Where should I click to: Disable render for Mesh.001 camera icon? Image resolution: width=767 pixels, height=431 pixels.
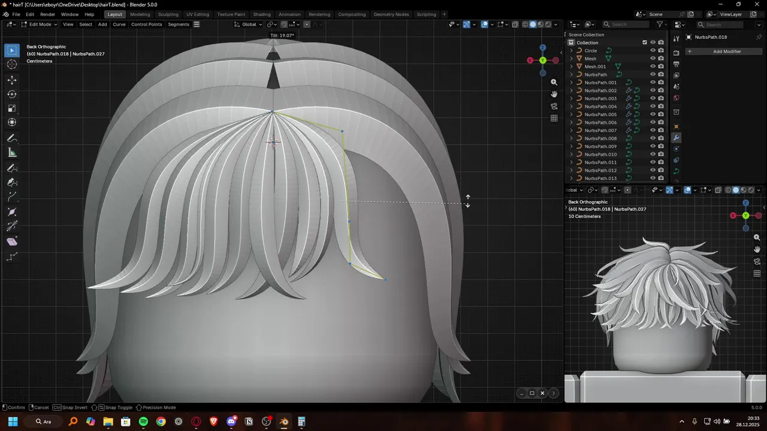[x=661, y=66]
